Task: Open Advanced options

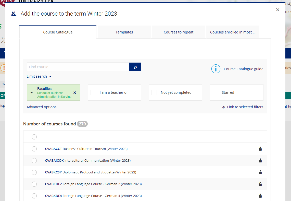Action: coord(42,107)
